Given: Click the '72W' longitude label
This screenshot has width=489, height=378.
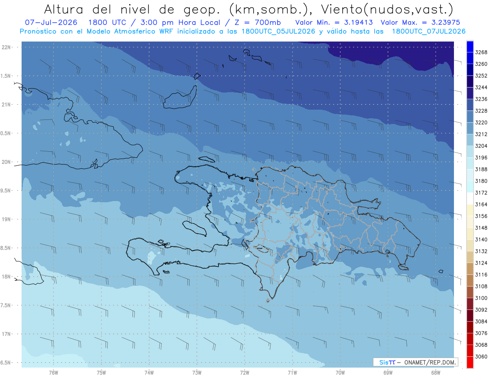Looking at the screenshot, I should 244,373.
